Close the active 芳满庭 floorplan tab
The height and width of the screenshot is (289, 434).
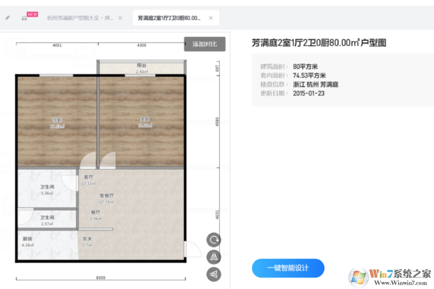[x=210, y=18]
